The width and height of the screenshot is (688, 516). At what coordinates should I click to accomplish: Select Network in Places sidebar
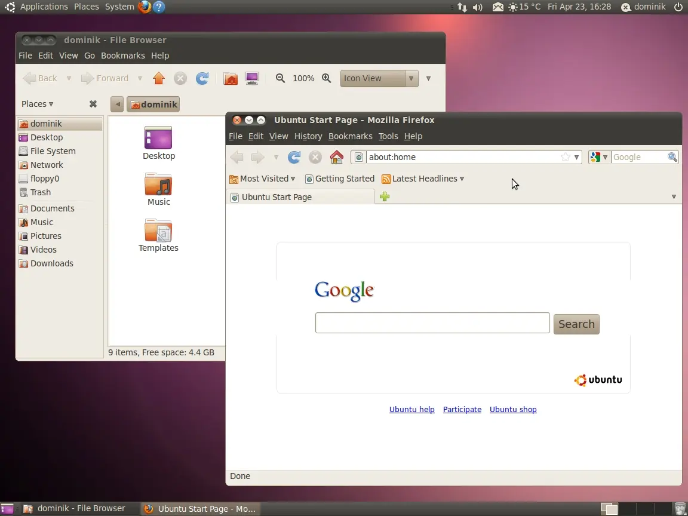click(60, 165)
